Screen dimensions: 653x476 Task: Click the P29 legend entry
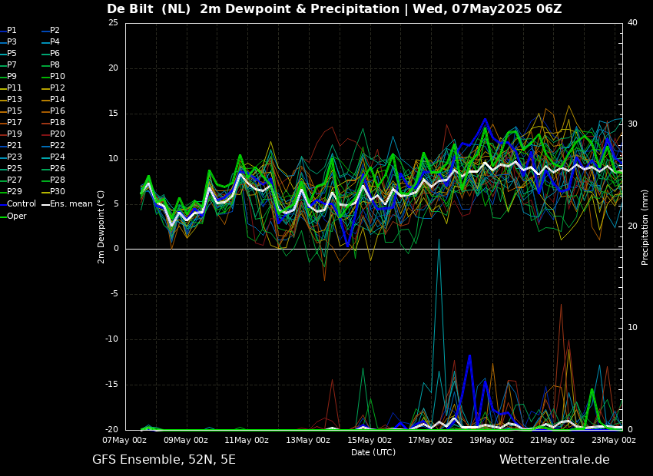(12, 191)
